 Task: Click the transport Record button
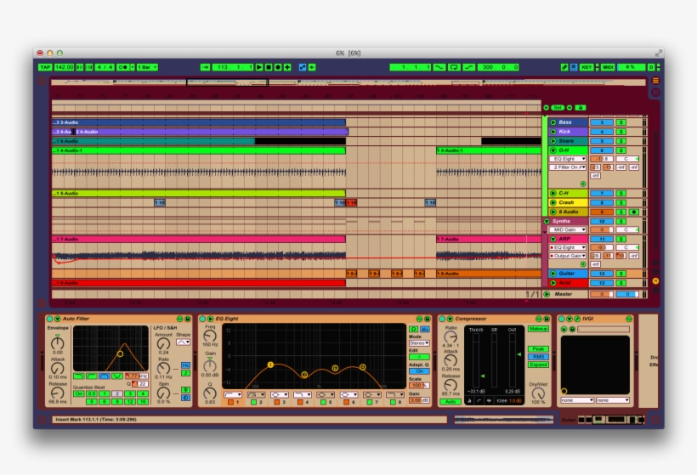[278, 67]
